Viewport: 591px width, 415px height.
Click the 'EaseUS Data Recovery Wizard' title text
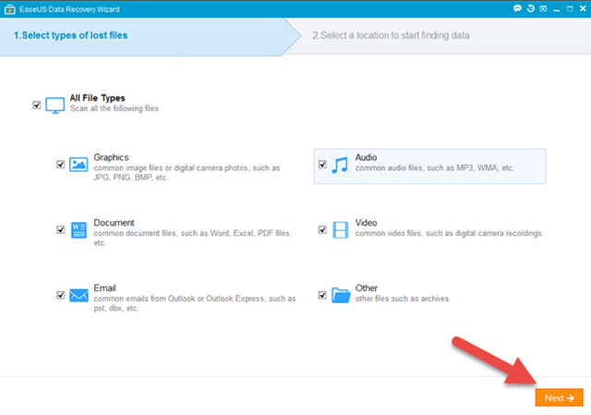pos(69,9)
